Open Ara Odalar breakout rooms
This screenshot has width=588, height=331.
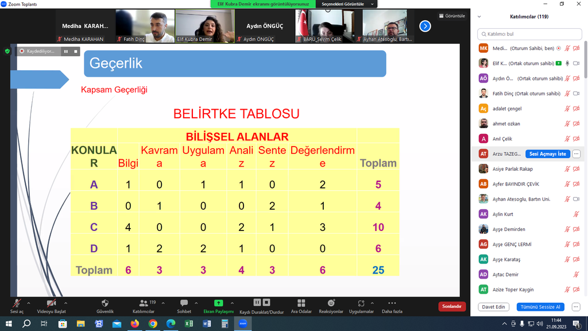point(301,303)
